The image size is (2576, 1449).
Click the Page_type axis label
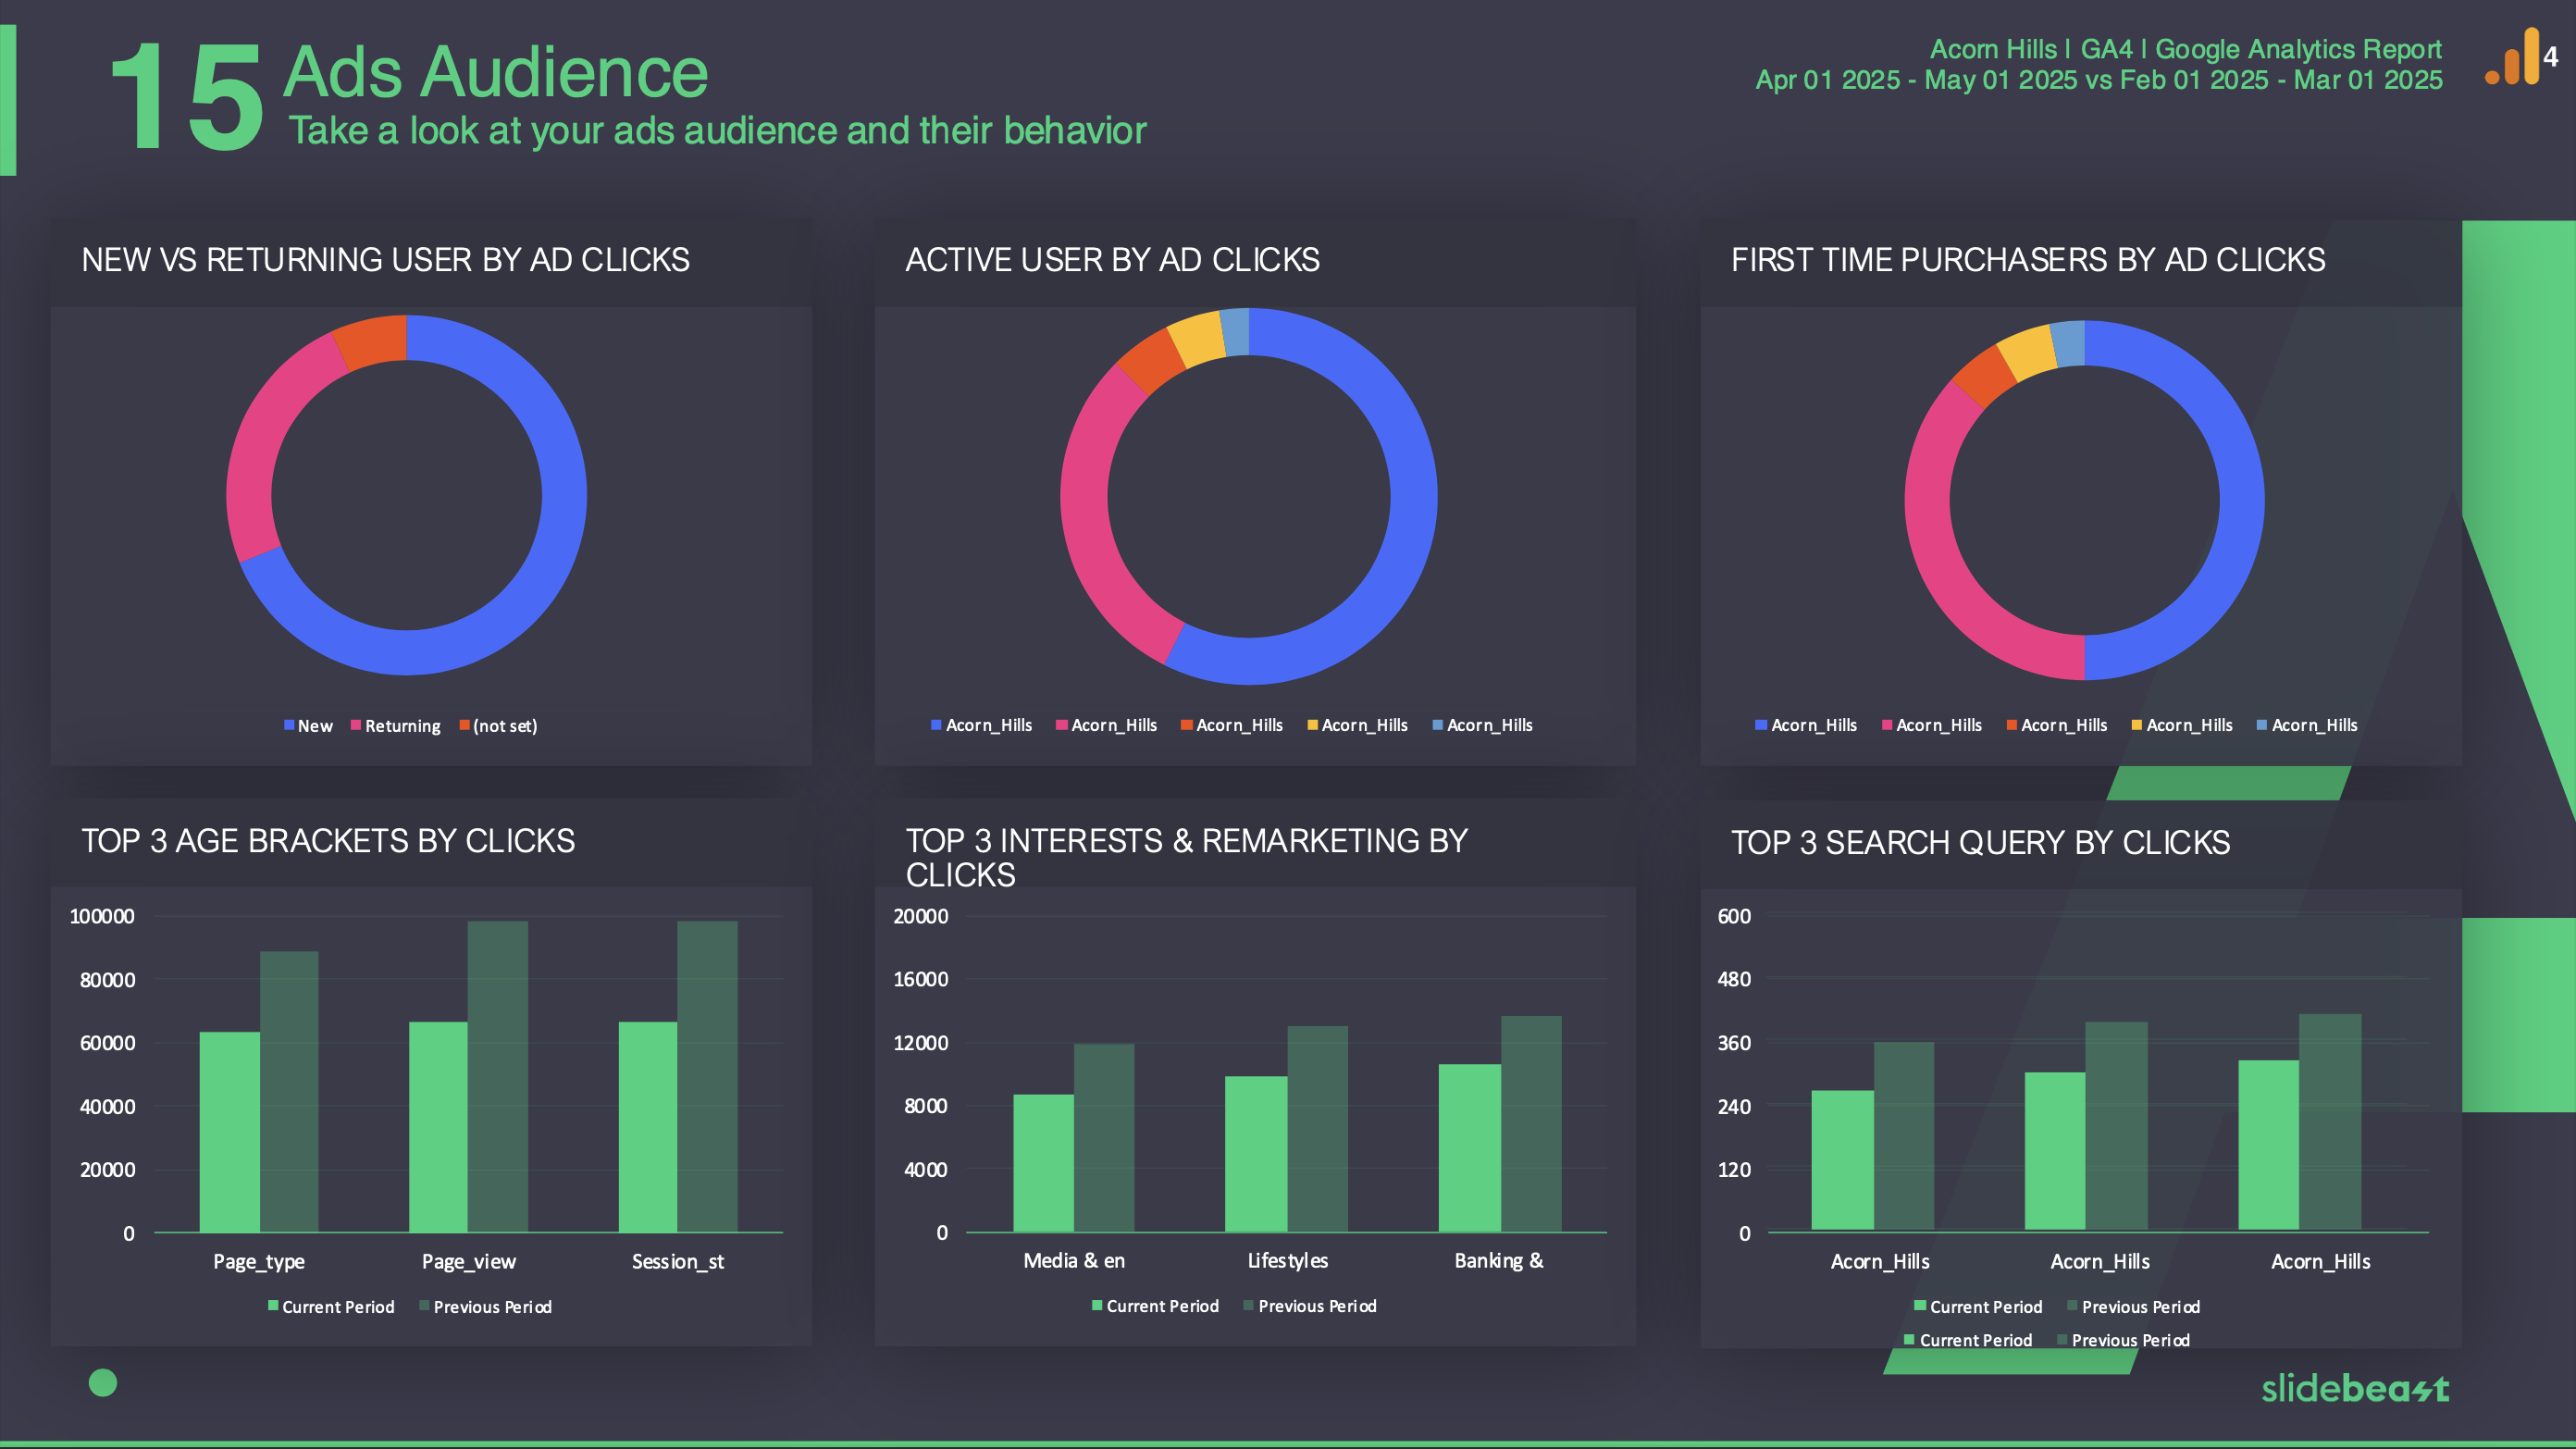[x=258, y=1262]
